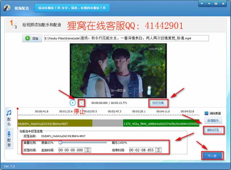Click the green plus 添加 add button
This screenshot has width=231, height=170.
point(32,38)
